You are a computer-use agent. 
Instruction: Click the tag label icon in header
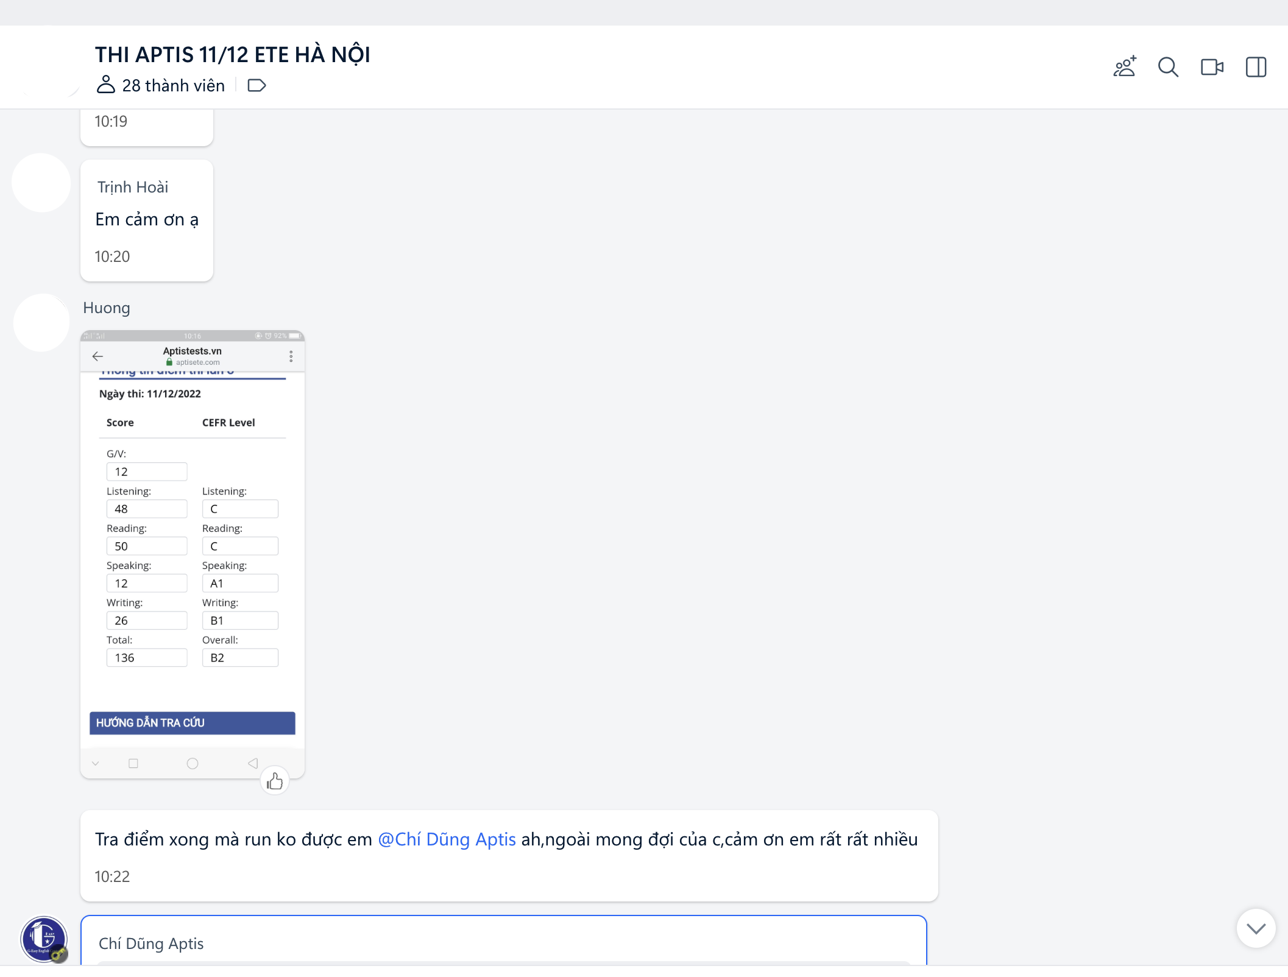point(257,85)
